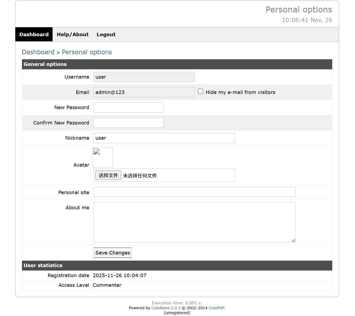Click the broken avatar image thumbnail
This screenshot has width=355, height=316.
pyautogui.click(x=103, y=157)
